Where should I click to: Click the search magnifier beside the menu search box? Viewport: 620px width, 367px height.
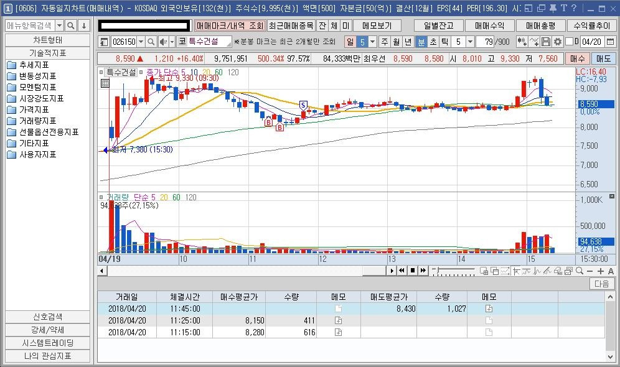click(71, 26)
